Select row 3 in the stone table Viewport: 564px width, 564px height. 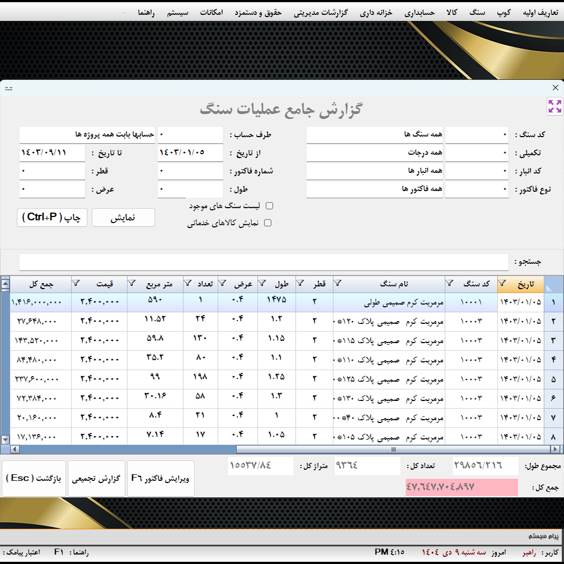pyautogui.click(x=553, y=341)
